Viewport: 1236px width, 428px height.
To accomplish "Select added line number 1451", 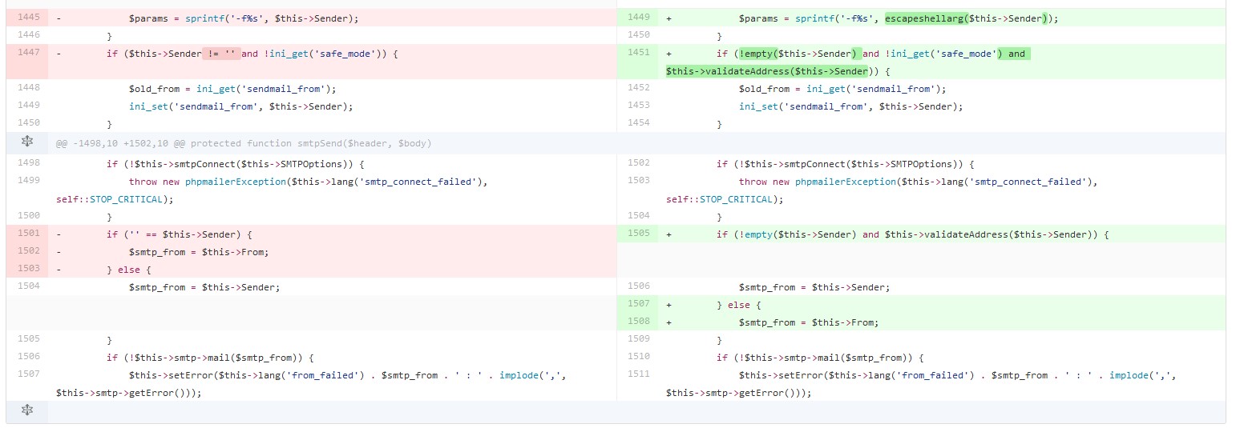I will point(638,53).
